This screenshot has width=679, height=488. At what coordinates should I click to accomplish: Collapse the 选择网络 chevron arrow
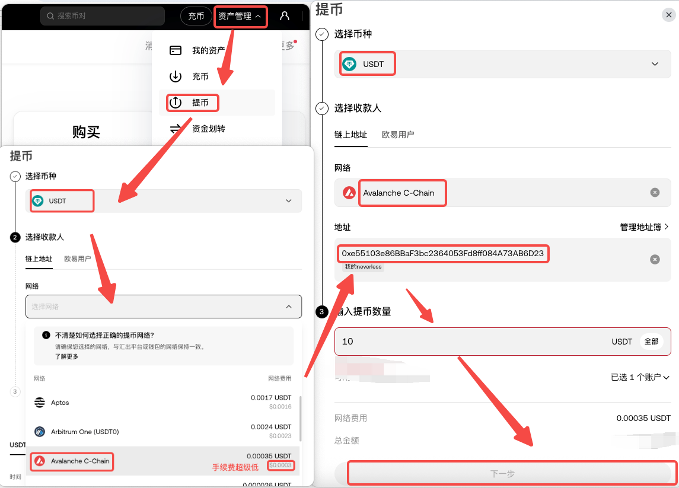pos(289,307)
